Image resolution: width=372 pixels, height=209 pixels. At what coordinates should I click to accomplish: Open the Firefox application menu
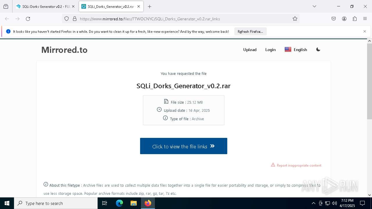(365, 19)
